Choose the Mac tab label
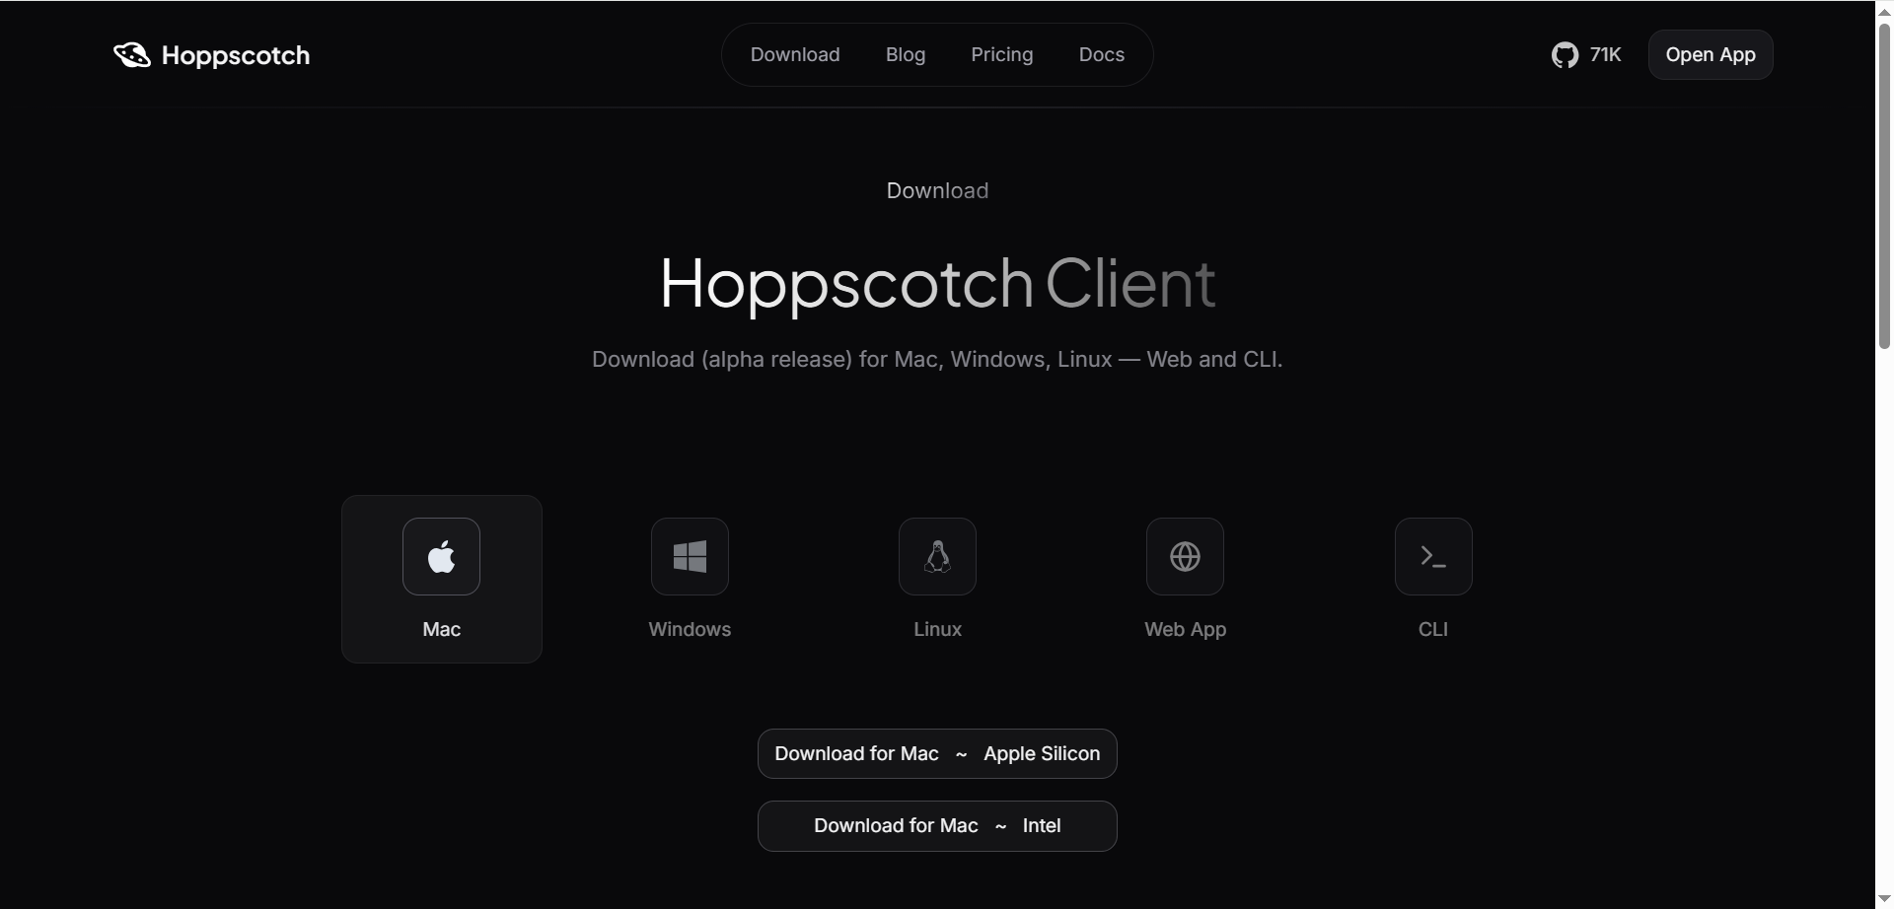The width and height of the screenshot is (1894, 909). point(442,629)
